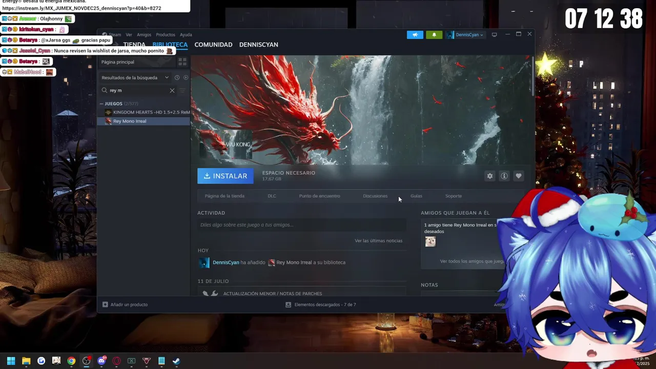Click Añadir un producto text
This screenshot has height=369, width=656.
pyautogui.click(x=129, y=304)
